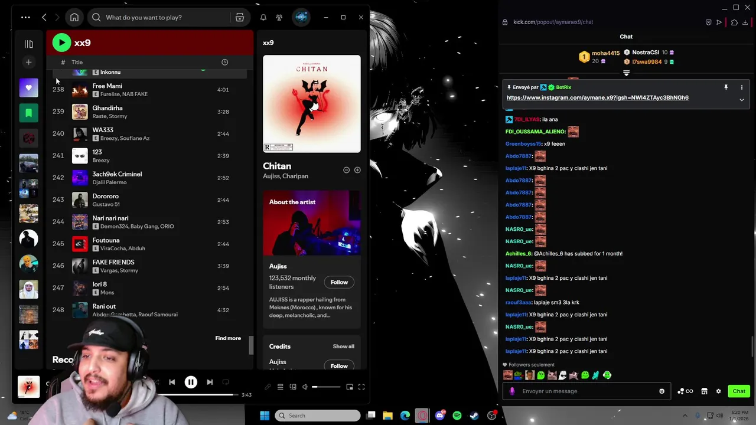Image resolution: width=756 pixels, height=425 pixels.
Task: Click the Envoyer un message field
Action: [587, 391]
